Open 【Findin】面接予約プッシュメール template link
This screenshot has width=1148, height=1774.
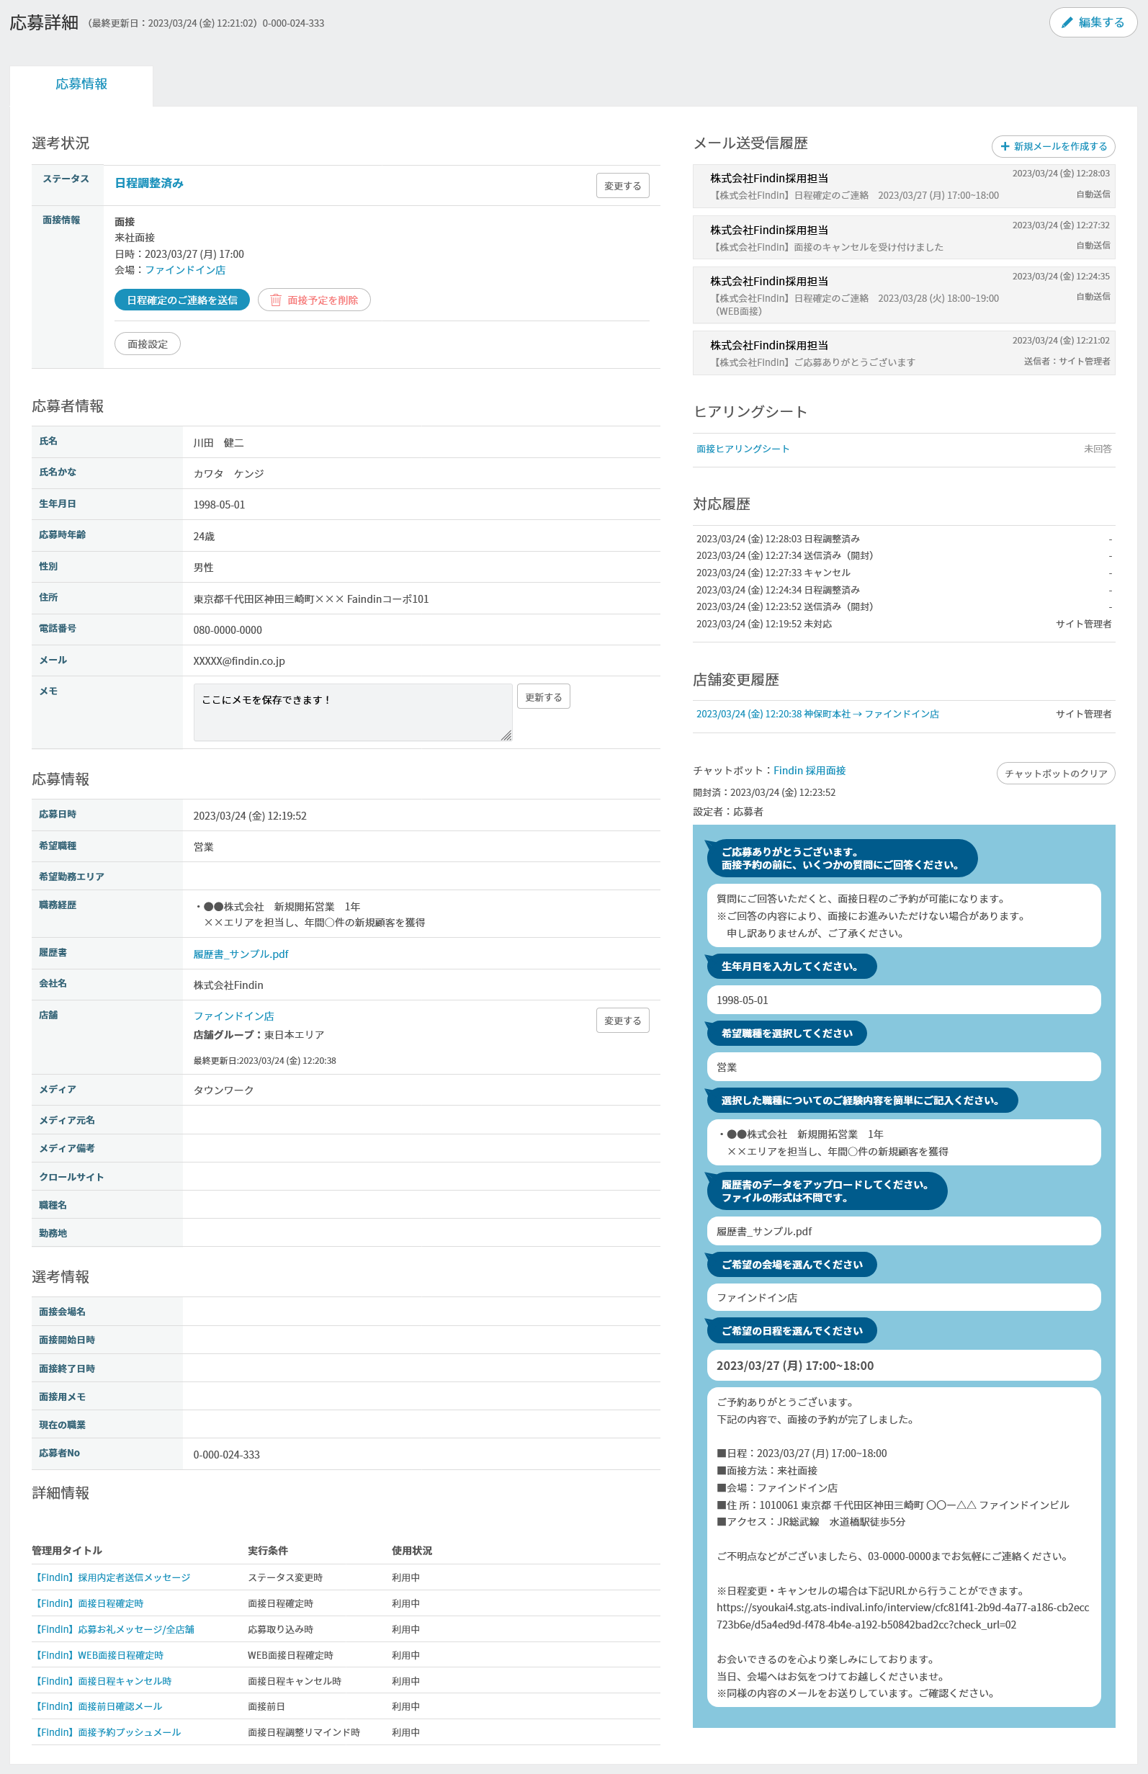(x=107, y=1732)
